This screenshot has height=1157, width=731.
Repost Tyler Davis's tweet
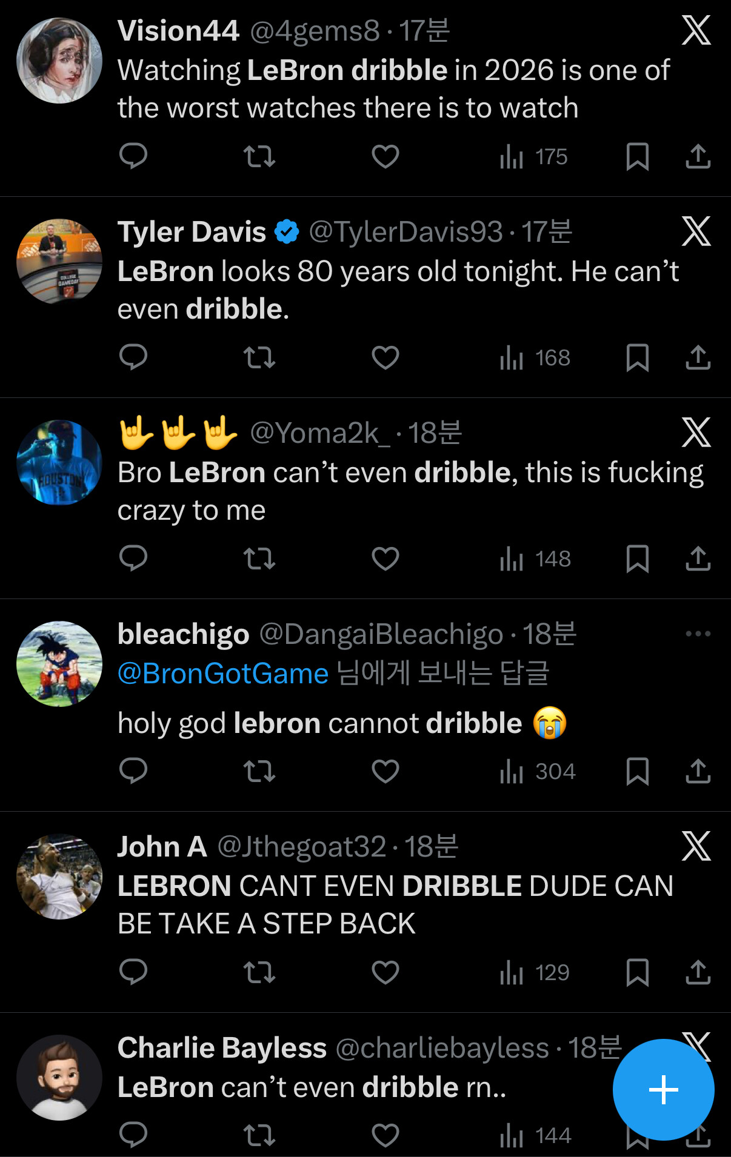click(259, 357)
